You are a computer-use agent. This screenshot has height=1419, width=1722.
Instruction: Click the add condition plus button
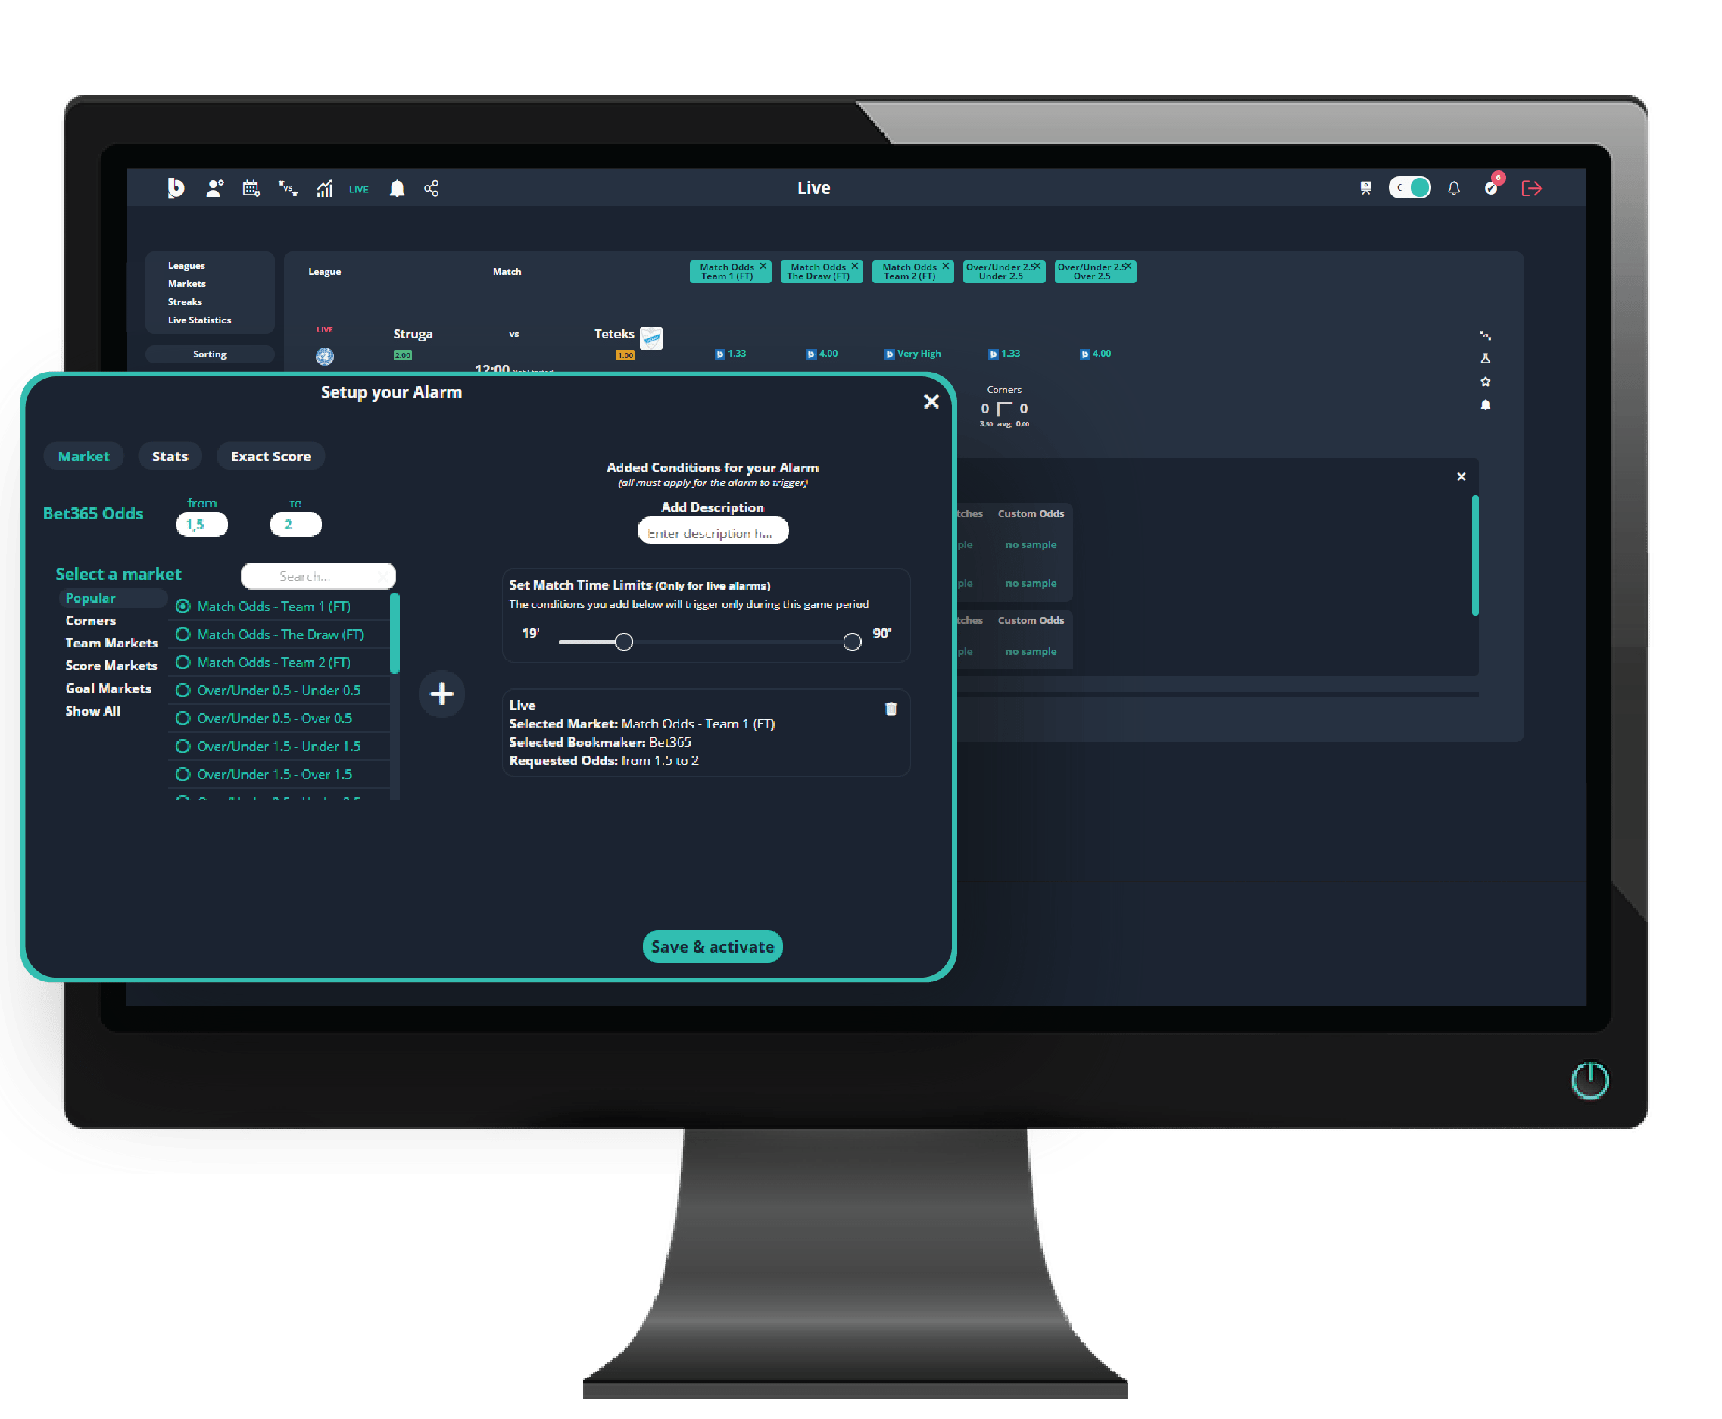pyautogui.click(x=442, y=694)
